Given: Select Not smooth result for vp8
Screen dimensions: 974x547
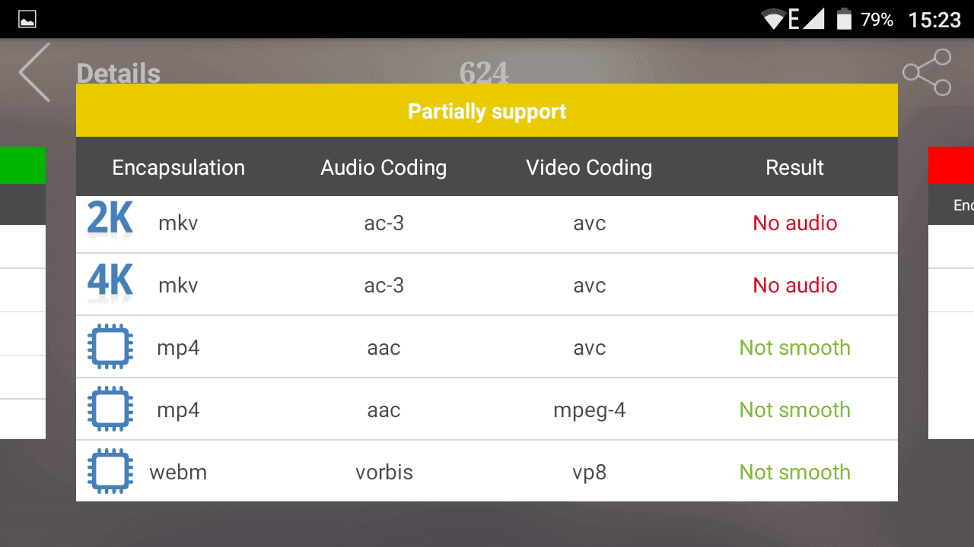Looking at the screenshot, I should point(794,472).
